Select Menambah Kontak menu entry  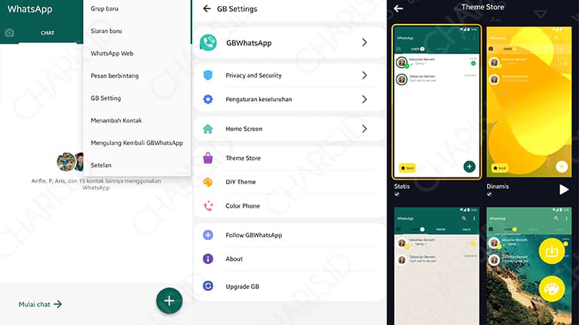(x=116, y=120)
